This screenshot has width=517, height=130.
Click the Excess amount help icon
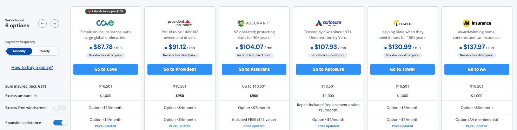[36, 96]
